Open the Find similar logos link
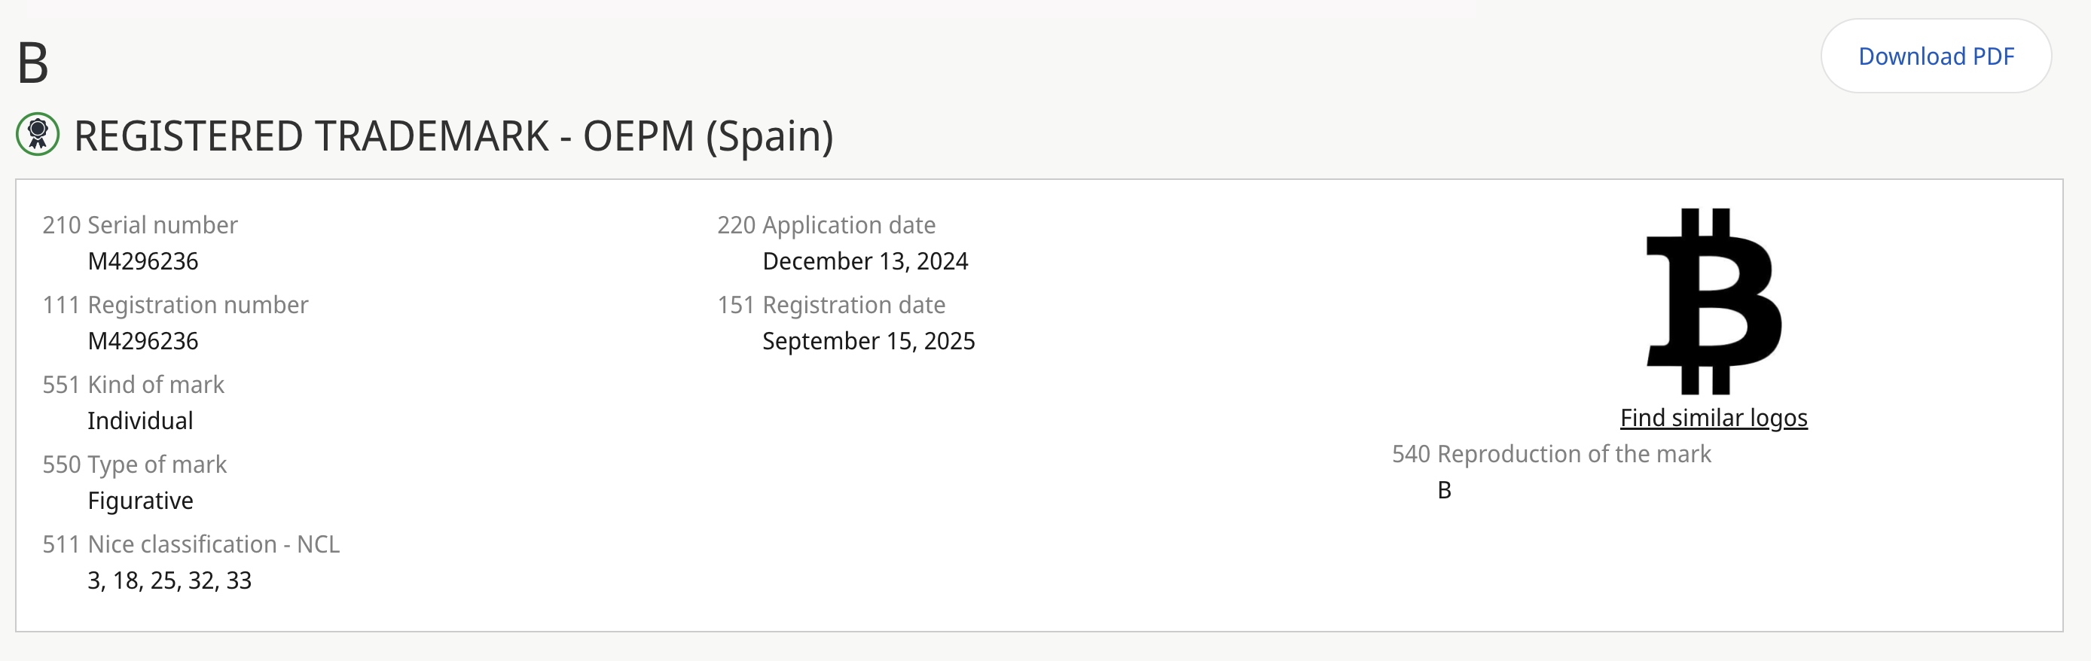Screen dimensions: 2091x661 pos(1713,418)
